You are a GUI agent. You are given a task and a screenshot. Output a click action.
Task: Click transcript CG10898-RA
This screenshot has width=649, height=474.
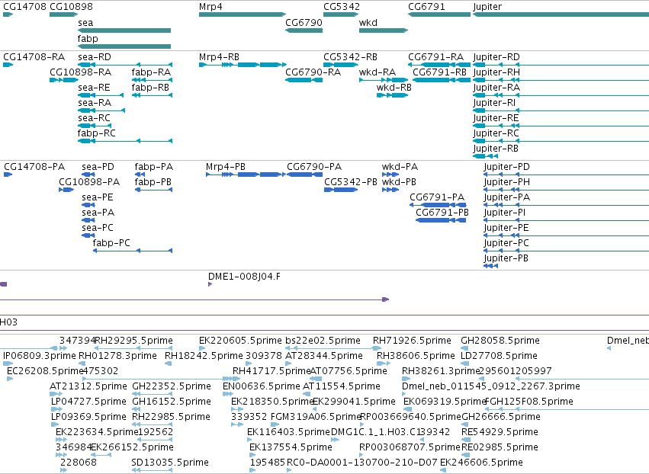(63, 80)
